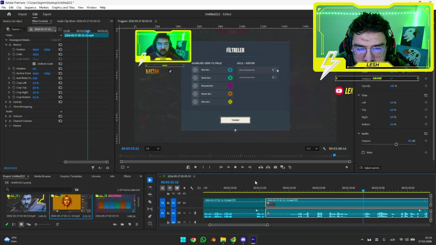Switch to the Export workspace tab
The height and width of the screenshot is (245, 436).
47,14
